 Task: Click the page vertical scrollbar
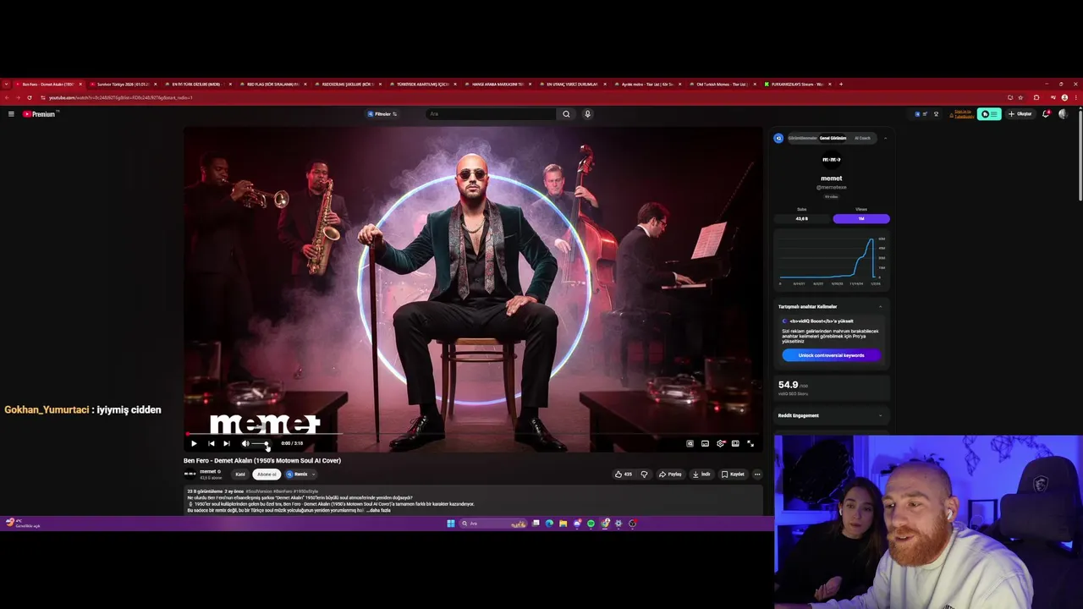coord(1080,157)
